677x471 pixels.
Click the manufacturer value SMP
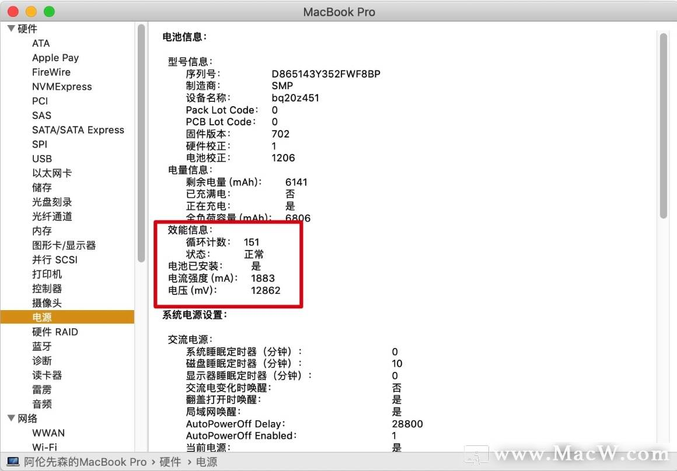pyautogui.click(x=282, y=86)
